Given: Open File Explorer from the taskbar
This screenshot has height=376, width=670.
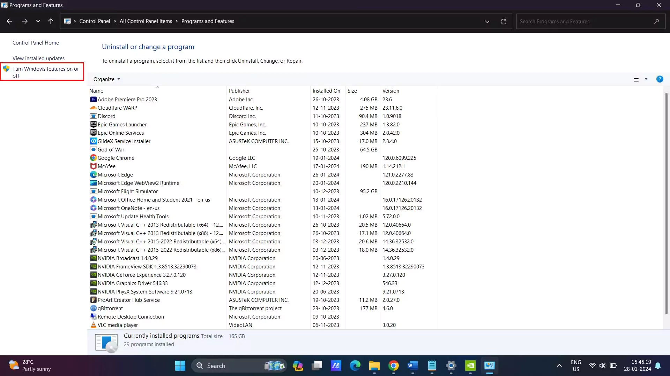Looking at the screenshot, I should tap(374, 366).
